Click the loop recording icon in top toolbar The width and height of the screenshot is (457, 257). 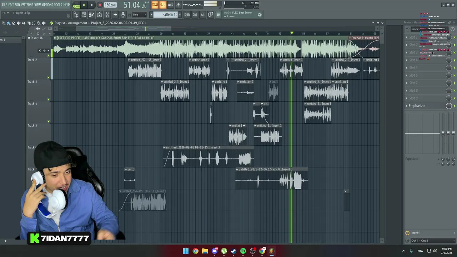click(x=171, y=5)
